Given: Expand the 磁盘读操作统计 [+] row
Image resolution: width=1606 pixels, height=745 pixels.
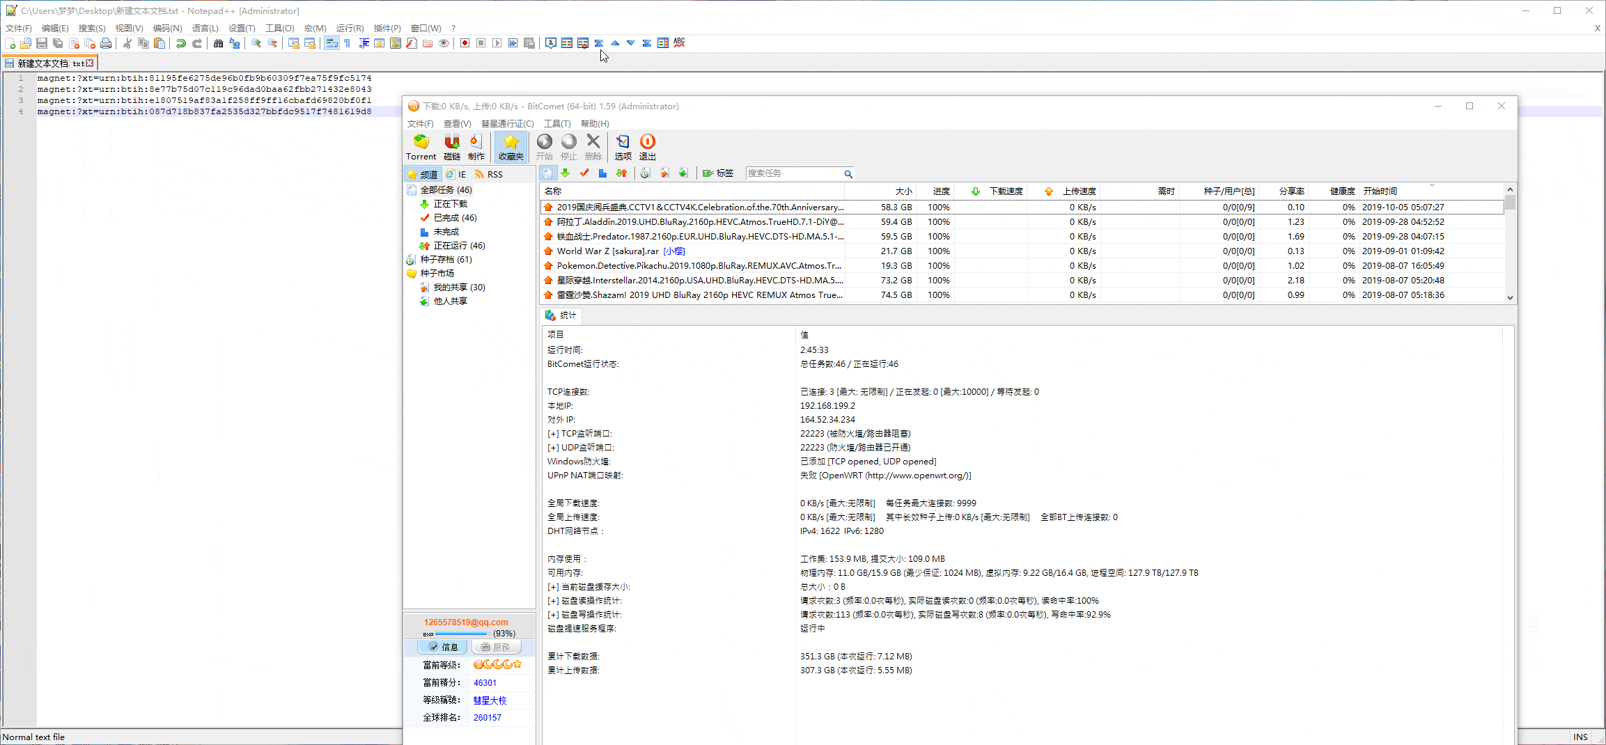Looking at the screenshot, I should click(552, 601).
